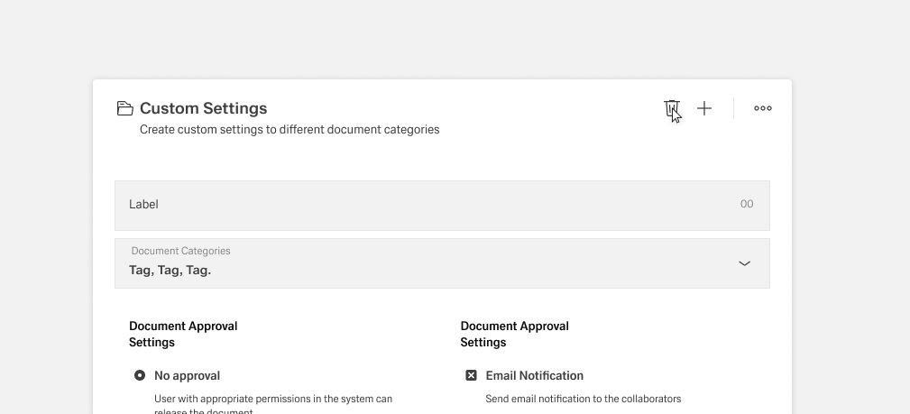Click the 'User with appropriate permissions' description text

(x=273, y=399)
